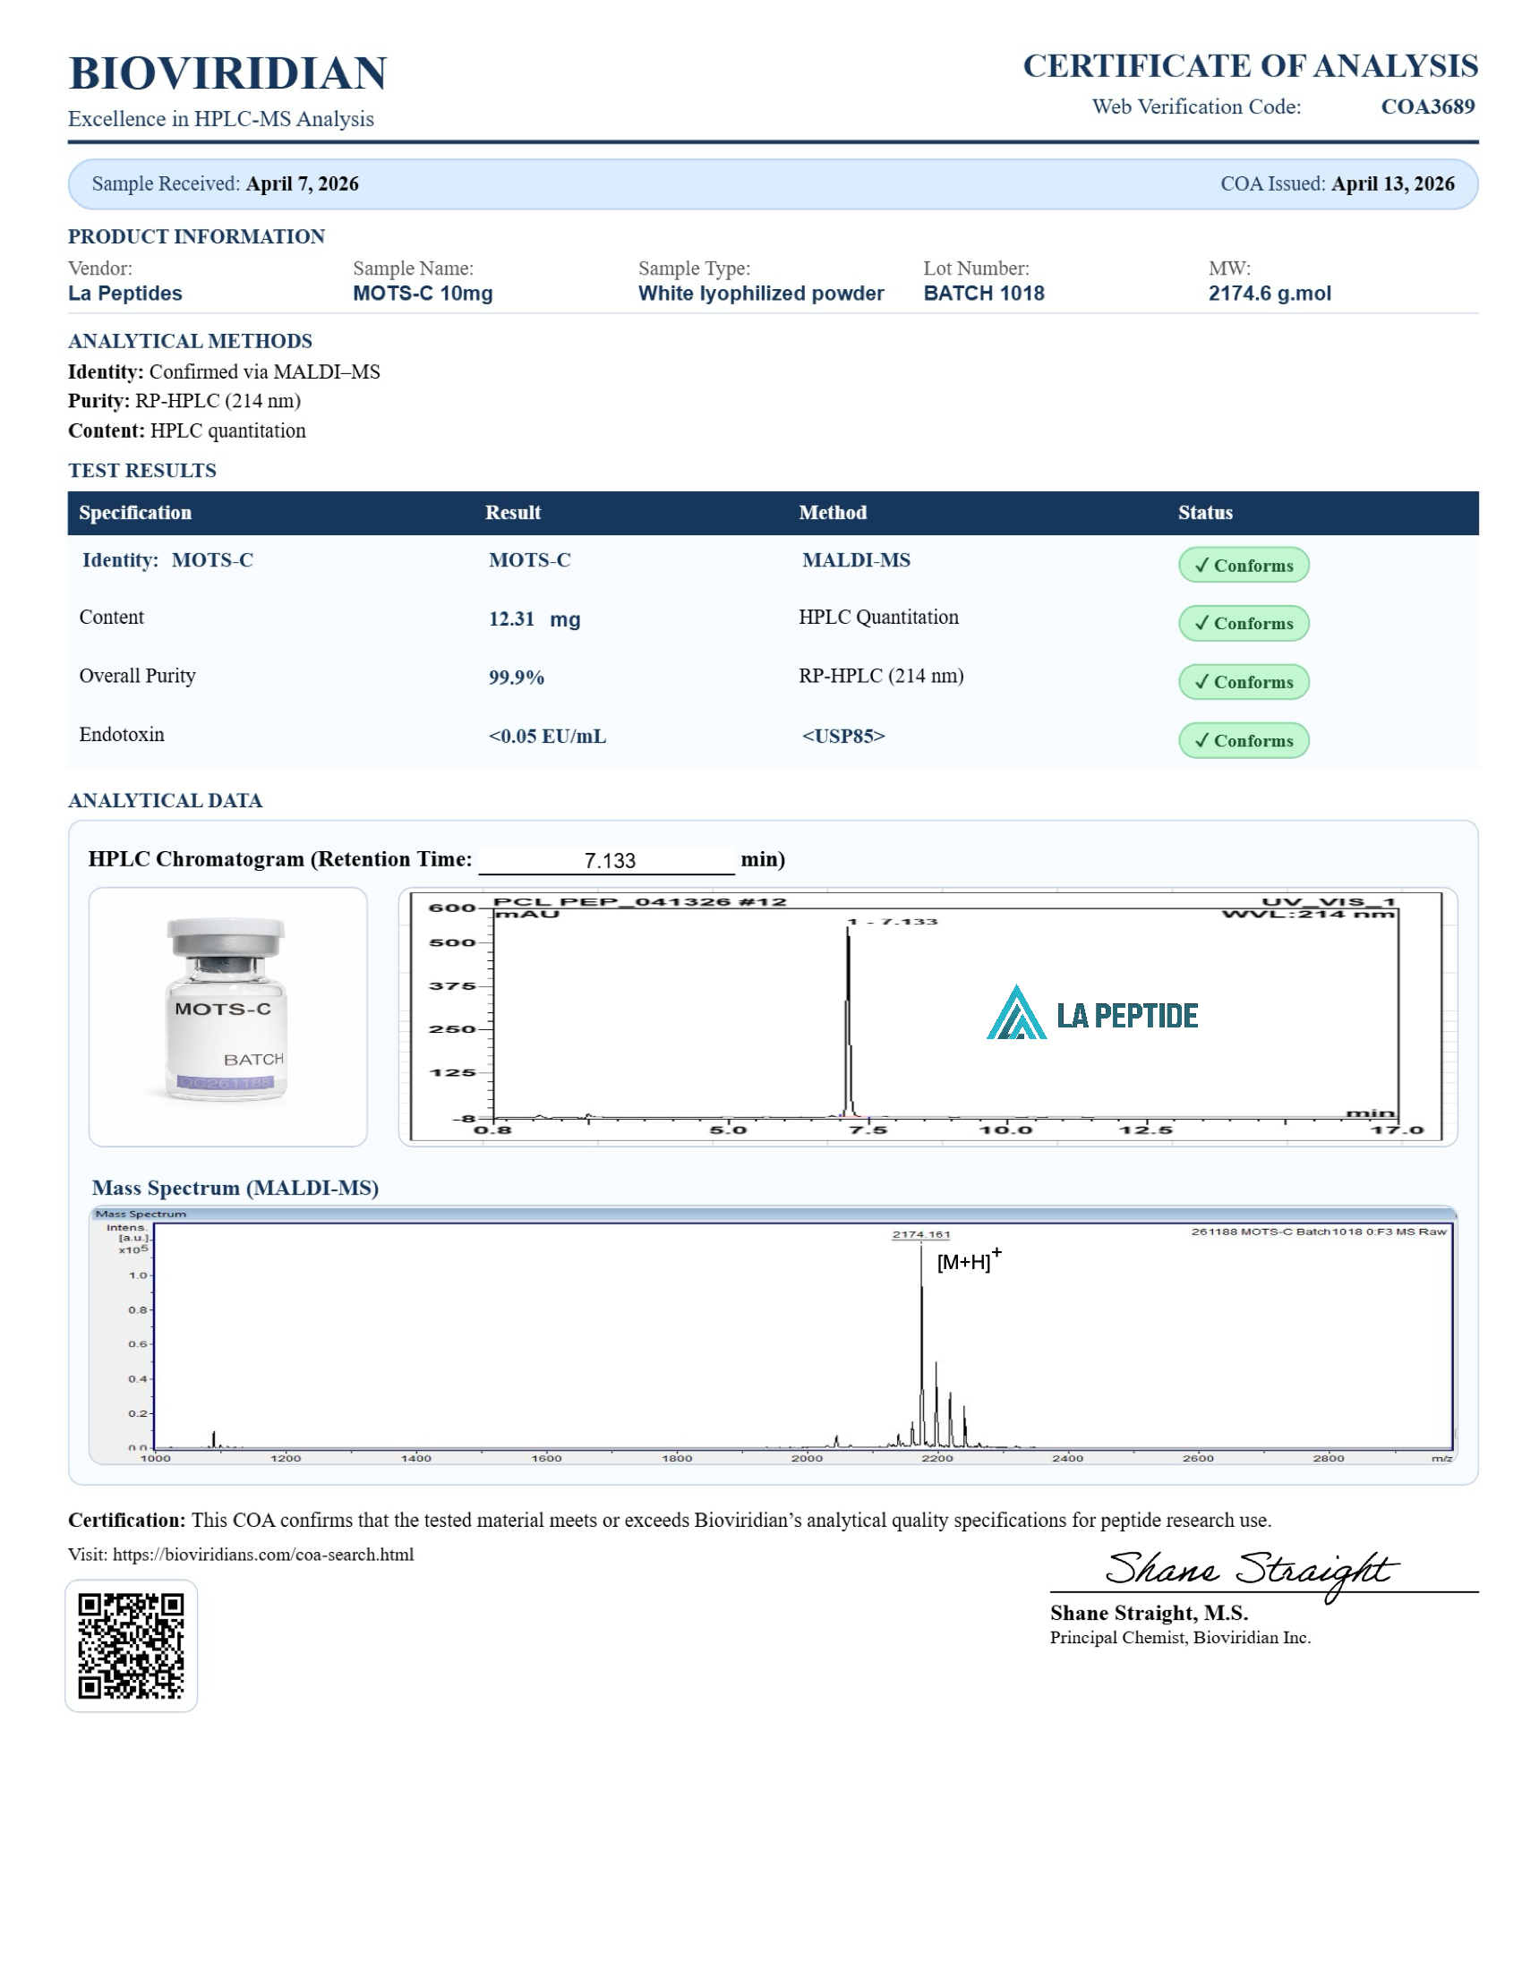Click the Status column header
The image size is (1522, 1969).
pos(1204,512)
